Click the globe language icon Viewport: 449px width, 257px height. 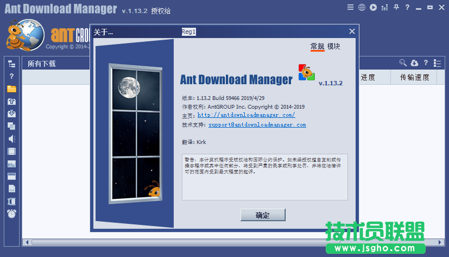pyautogui.click(x=362, y=8)
